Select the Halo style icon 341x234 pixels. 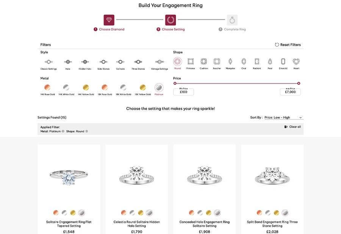[x=68, y=62]
